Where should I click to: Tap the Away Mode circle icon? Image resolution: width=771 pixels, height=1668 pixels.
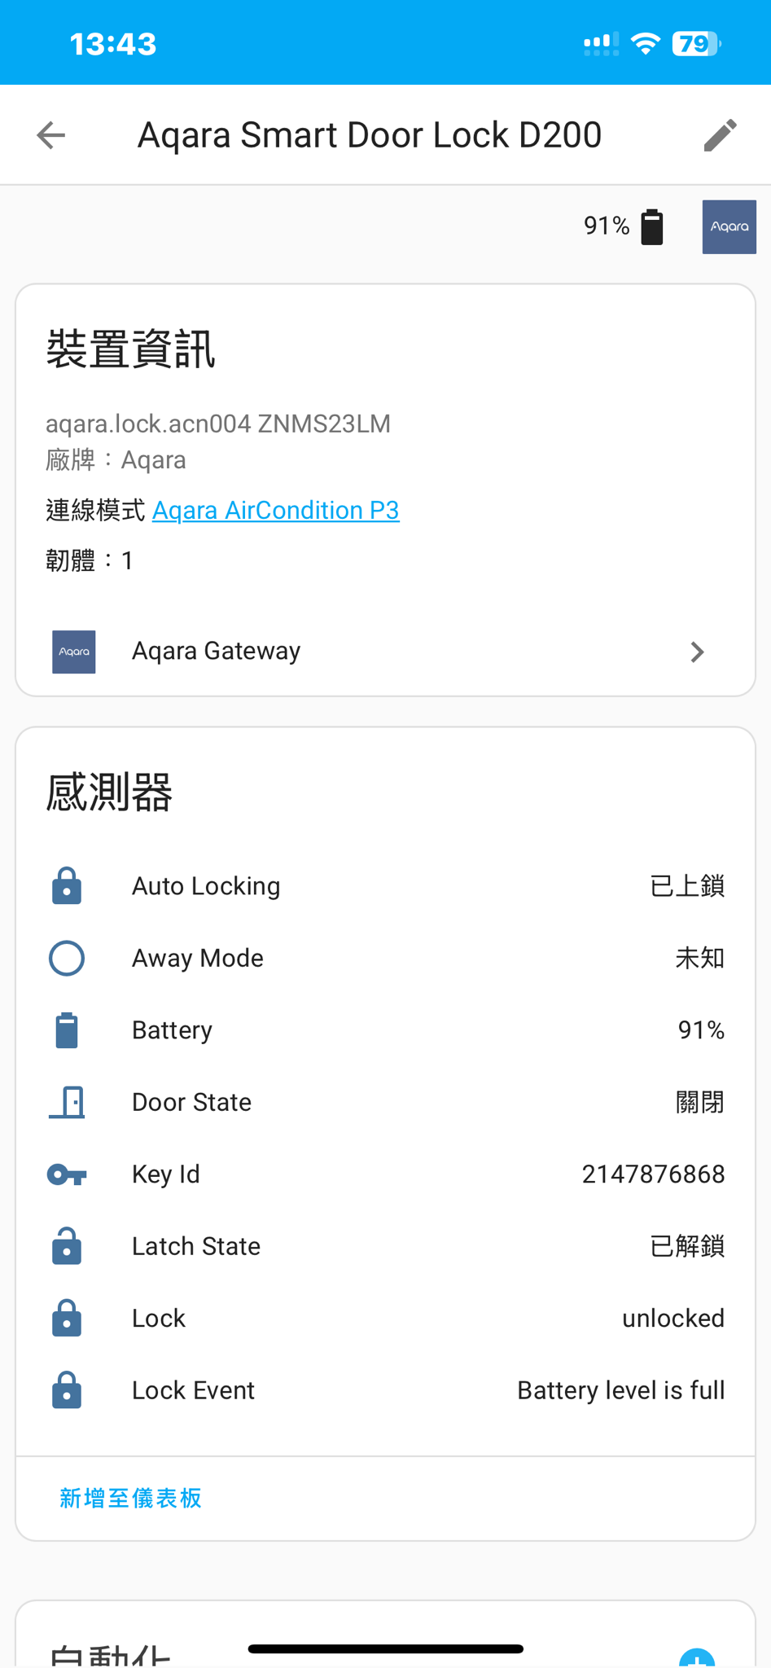(67, 958)
